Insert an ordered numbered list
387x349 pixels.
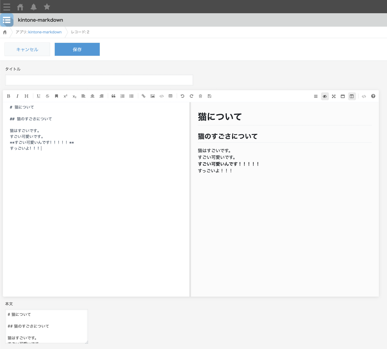(x=123, y=96)
